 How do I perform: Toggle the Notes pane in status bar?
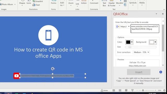coord(104,90)
